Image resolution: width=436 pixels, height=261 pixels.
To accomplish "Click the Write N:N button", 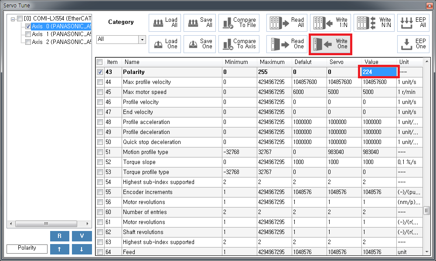I will tap(374, 23).
